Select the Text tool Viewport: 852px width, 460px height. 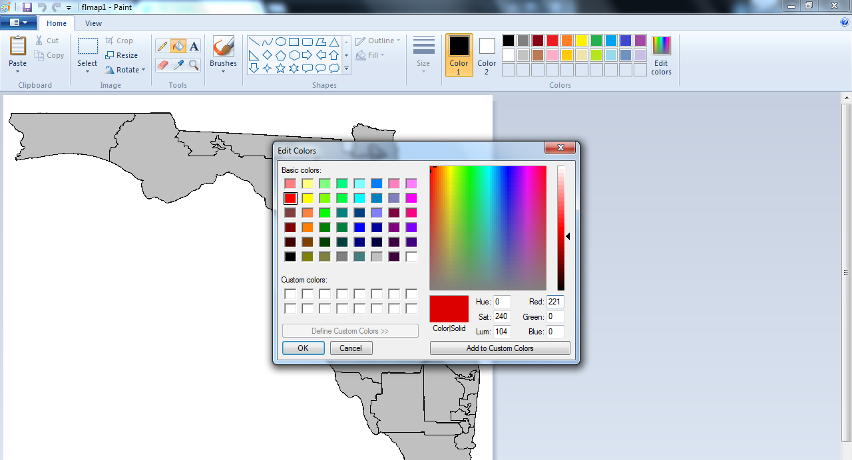[194, 47]
